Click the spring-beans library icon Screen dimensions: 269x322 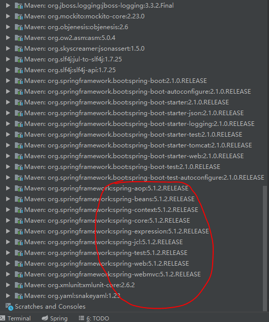(18, 199)
